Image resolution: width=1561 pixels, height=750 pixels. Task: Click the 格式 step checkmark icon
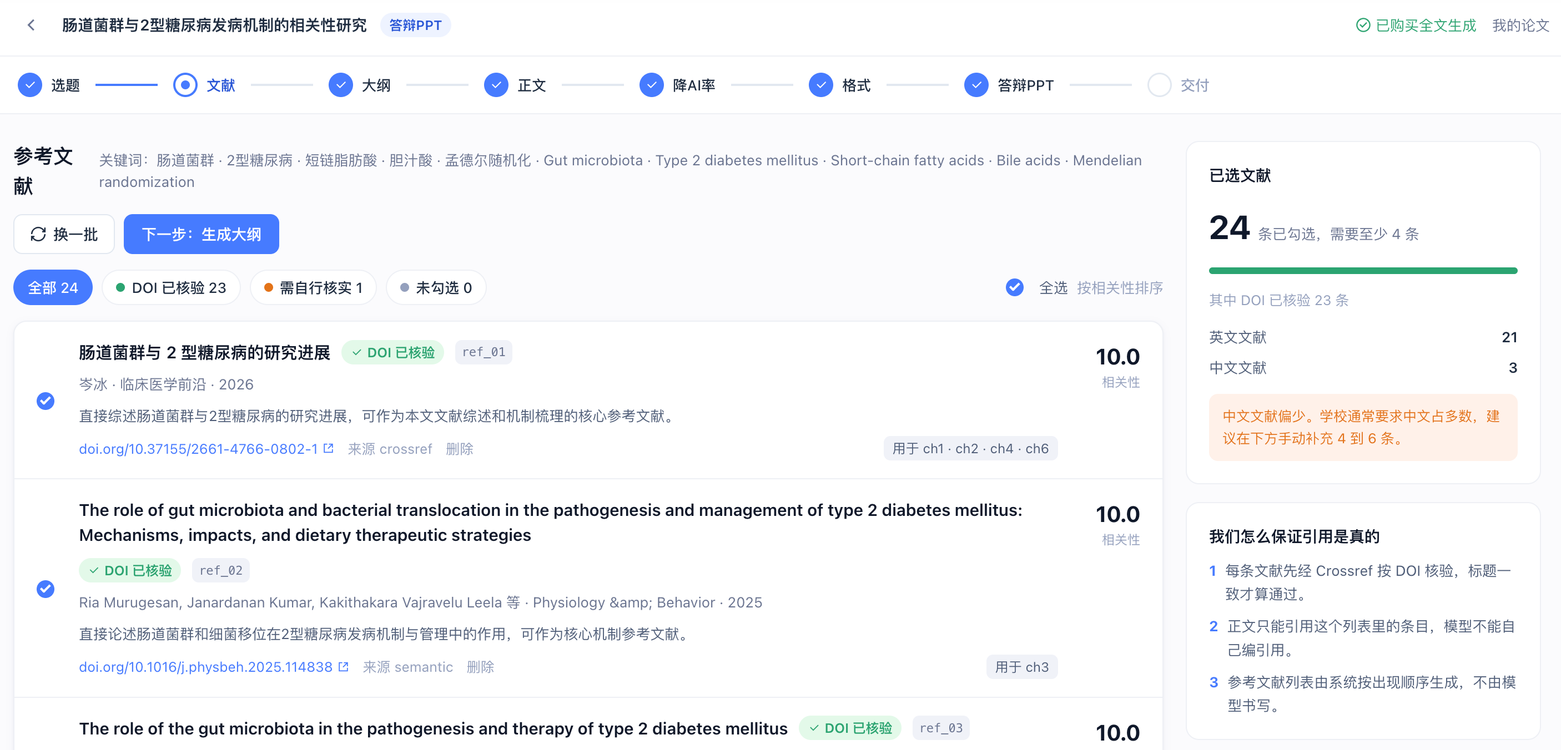pos(821,85)
